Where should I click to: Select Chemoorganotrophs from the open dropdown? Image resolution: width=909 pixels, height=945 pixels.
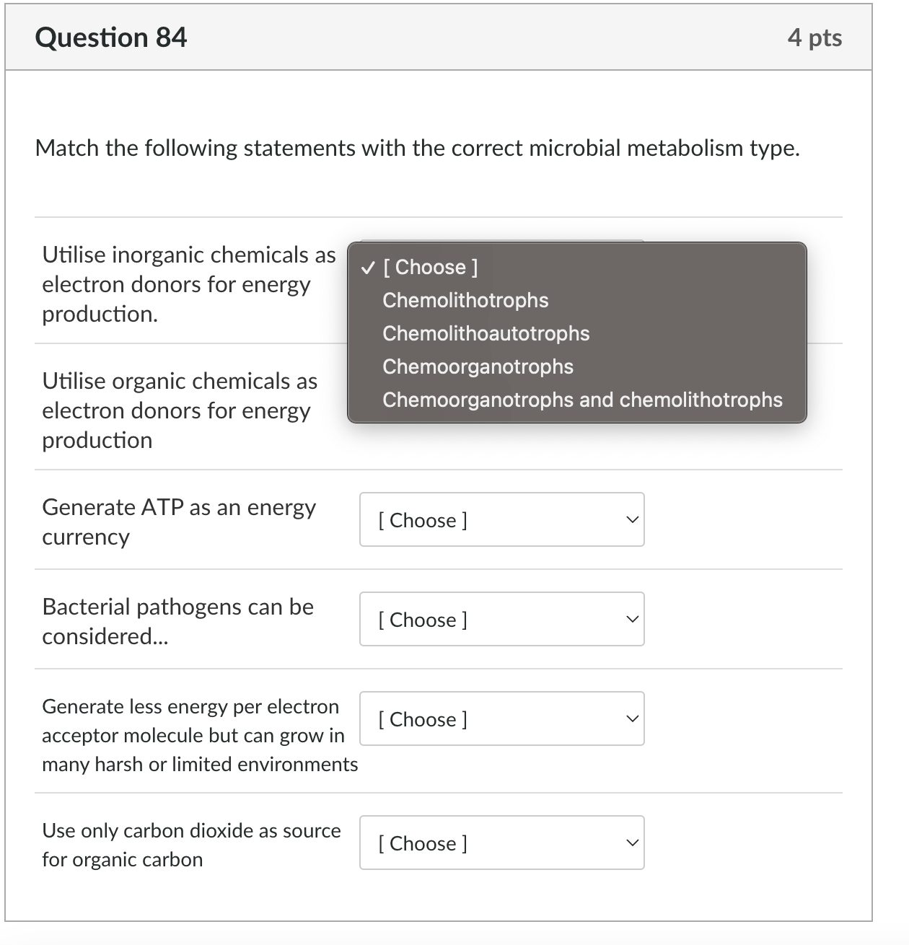[478, 366]
